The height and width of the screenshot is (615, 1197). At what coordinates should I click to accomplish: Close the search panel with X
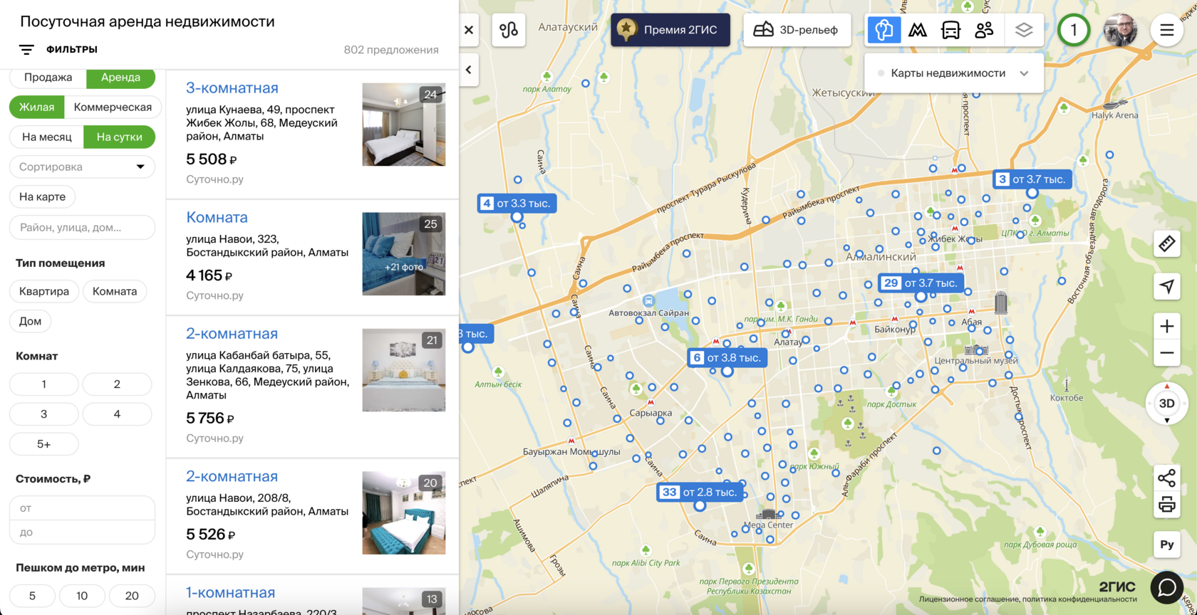pyautogui.click(x=469, y=30)
